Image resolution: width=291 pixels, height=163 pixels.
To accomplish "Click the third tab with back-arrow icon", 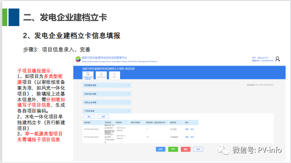I will pos(115,75).
